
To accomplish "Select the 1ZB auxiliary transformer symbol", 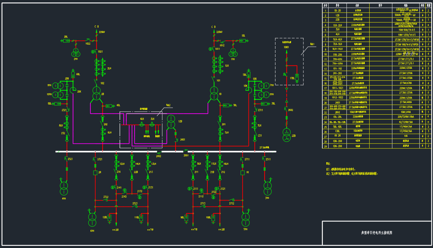I will coord(171,122).
